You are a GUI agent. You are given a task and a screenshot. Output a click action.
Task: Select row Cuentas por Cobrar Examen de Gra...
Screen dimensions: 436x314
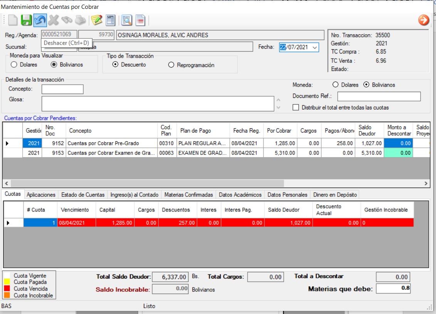point(217,153)
